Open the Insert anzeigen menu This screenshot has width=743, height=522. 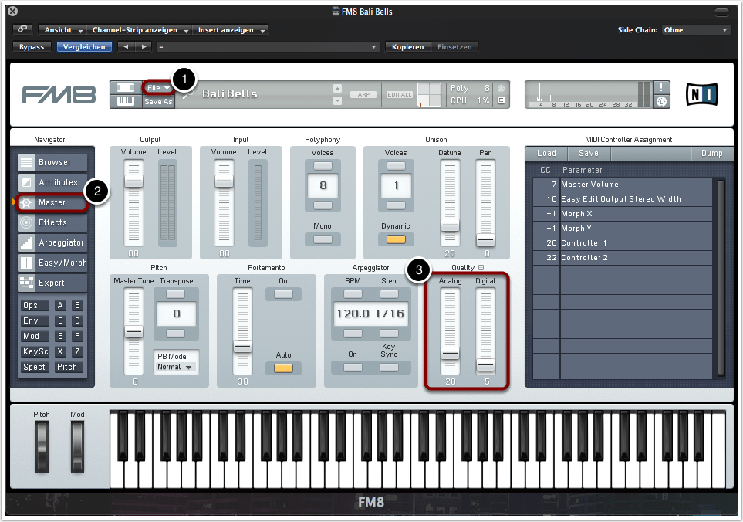pyautogui.click(x=231, y=30)
